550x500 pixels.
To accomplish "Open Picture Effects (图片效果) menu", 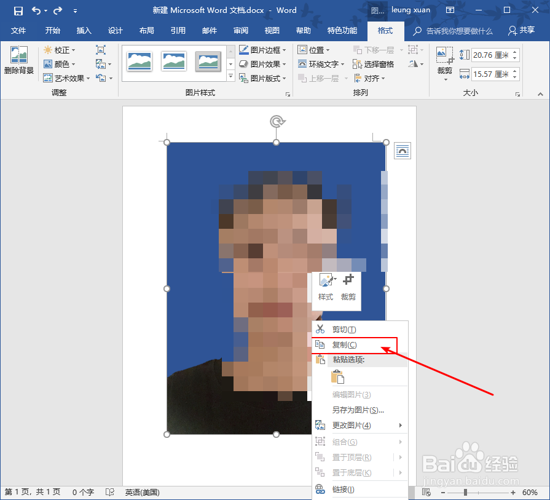I will pos(262,64).
